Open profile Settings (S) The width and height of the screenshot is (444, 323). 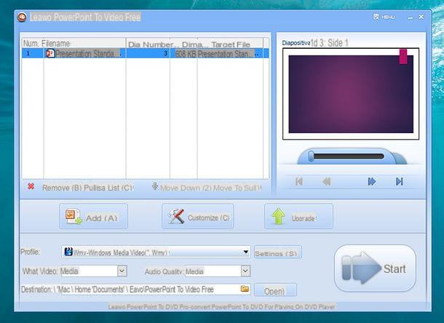278,252
